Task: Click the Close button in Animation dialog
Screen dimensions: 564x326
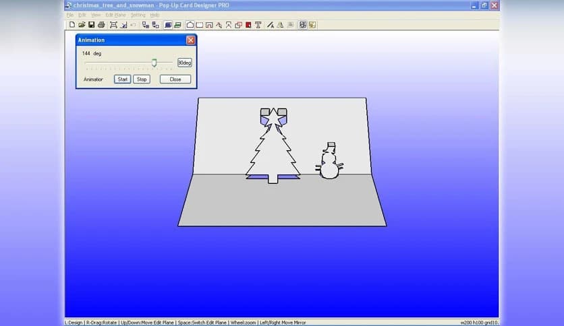Action: pos(175,79)
